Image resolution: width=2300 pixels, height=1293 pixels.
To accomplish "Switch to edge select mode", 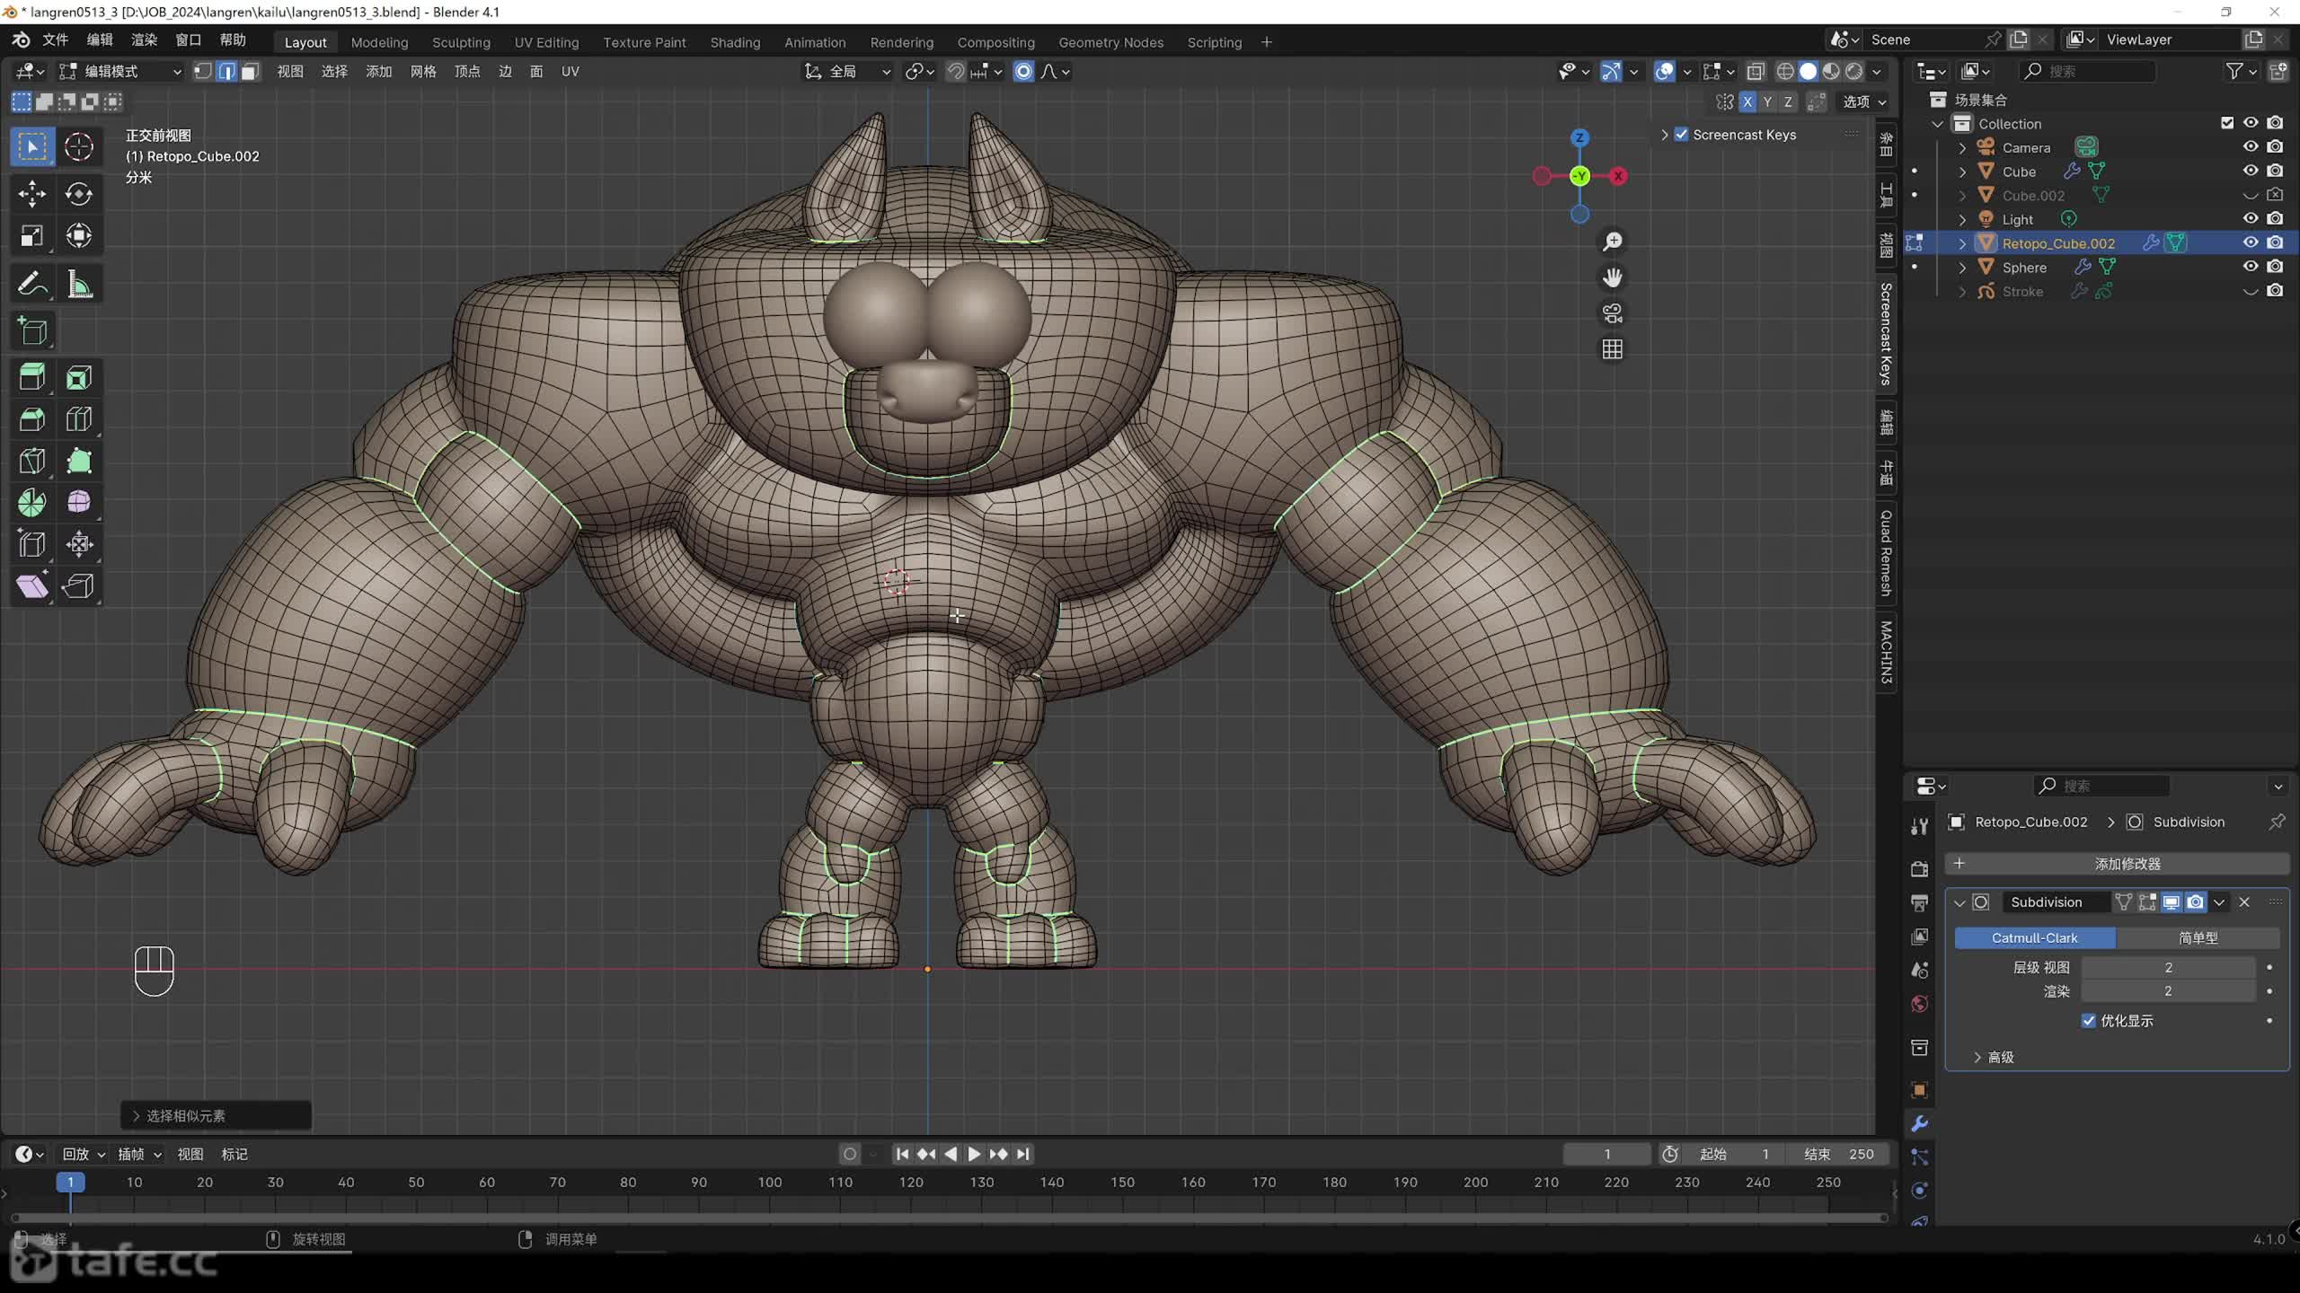I will point(226,71).
